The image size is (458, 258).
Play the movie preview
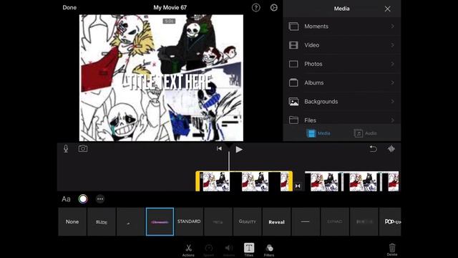click(x=239, y=150)
